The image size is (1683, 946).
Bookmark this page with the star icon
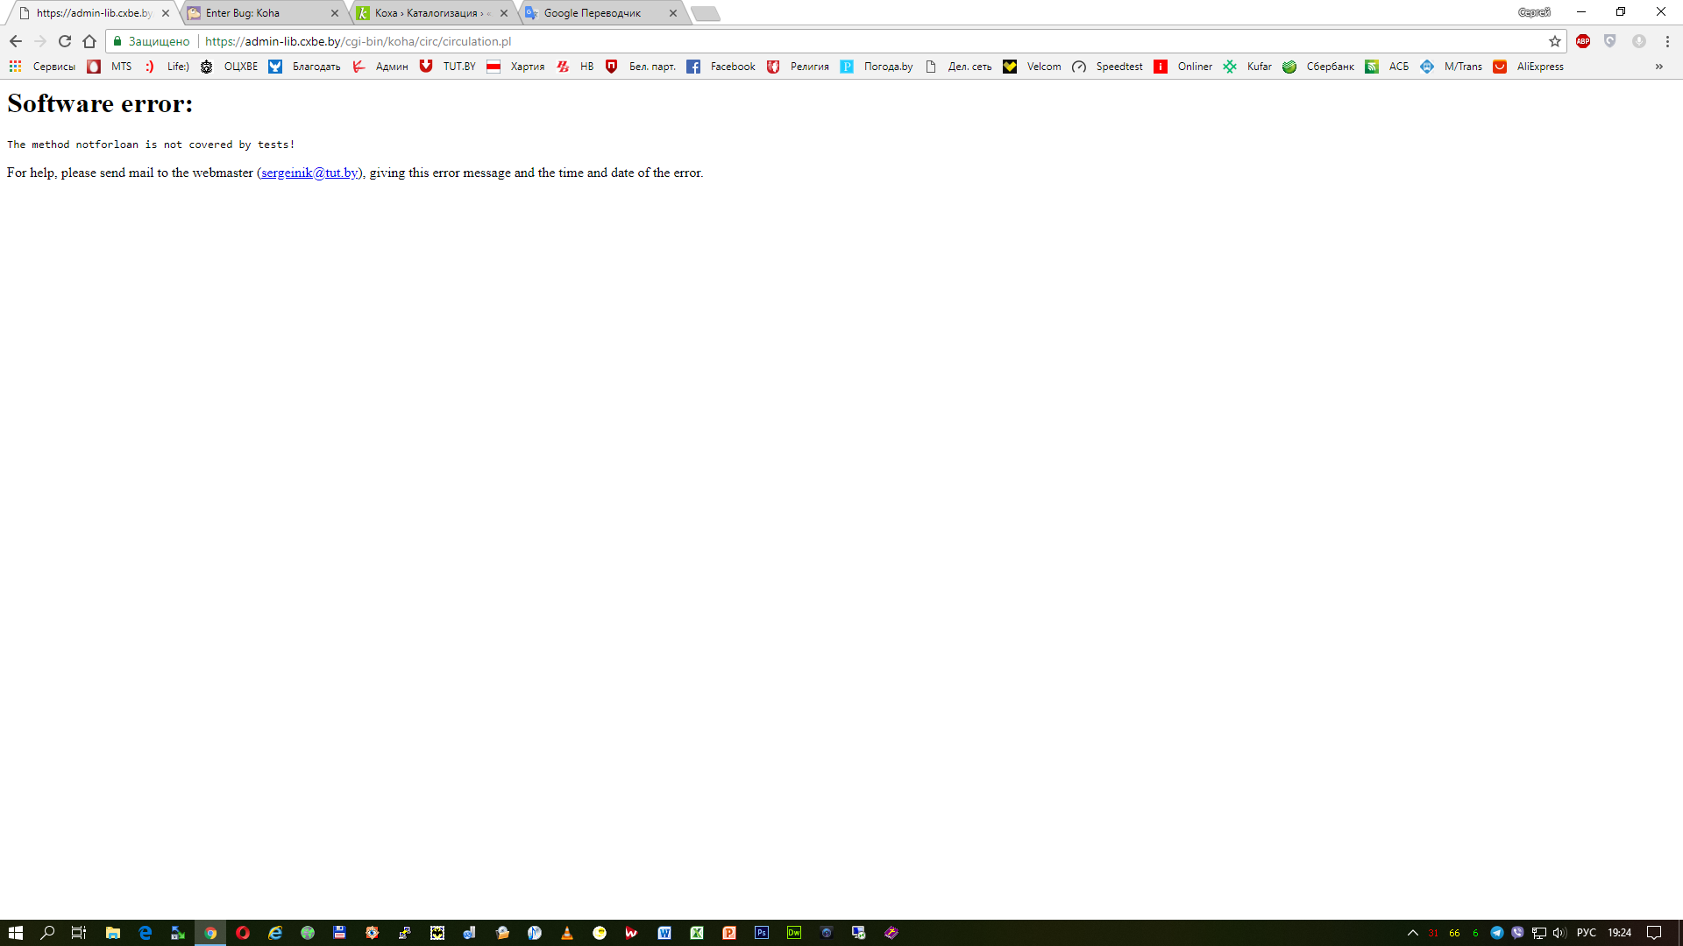1555,41
